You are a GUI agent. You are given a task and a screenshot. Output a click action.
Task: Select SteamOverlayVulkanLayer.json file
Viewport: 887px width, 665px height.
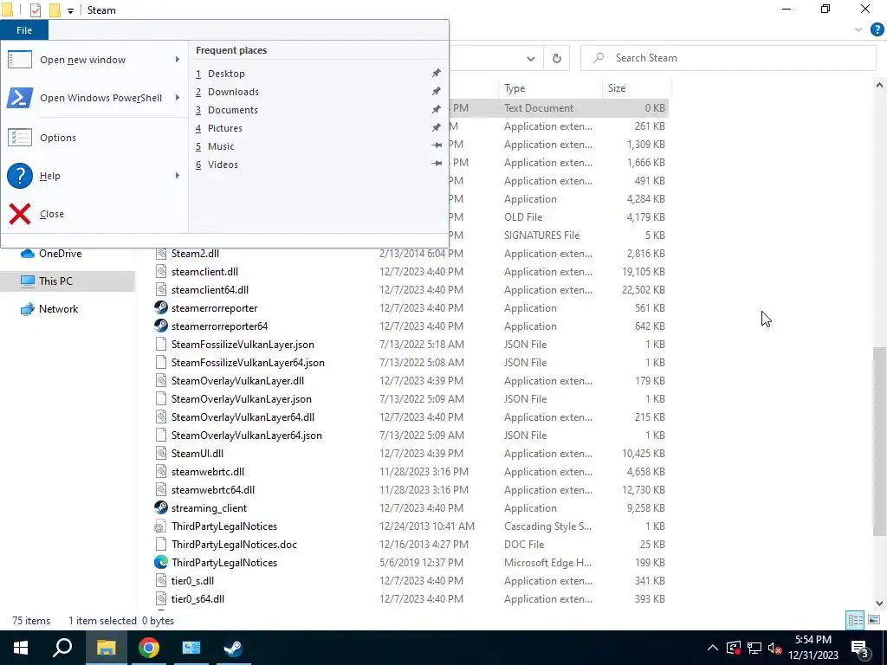coord(242,398)
